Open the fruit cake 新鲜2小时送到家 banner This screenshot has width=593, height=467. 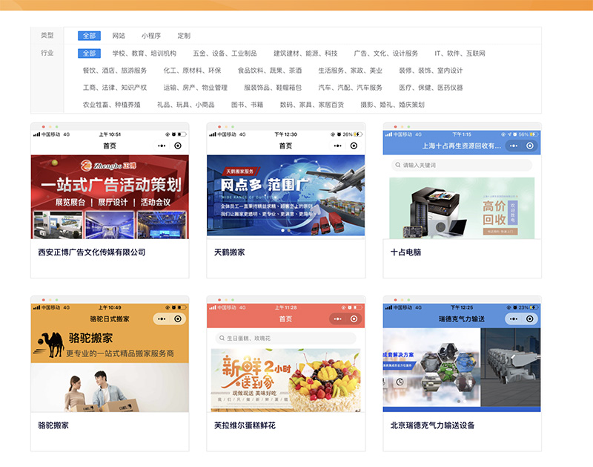[285, 380]
